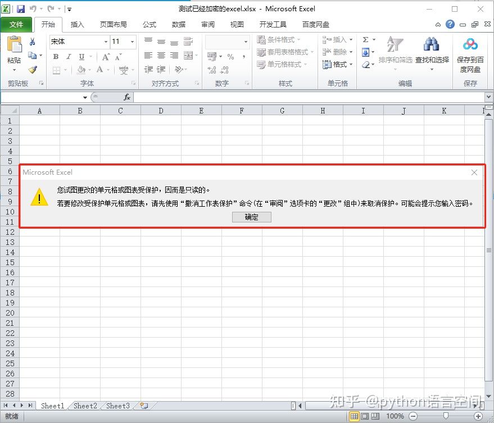
Task: Switch to the 插入 Insert tab
Action: 77,25
